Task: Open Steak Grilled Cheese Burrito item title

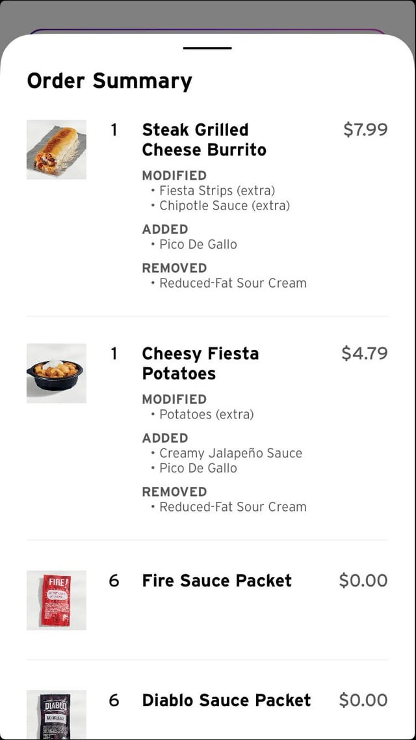Action: 204,140
